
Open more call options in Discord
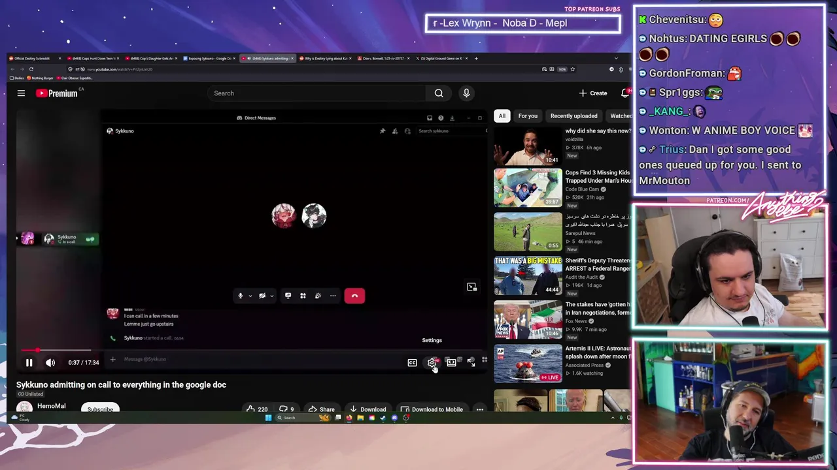(x=333, y=296)
